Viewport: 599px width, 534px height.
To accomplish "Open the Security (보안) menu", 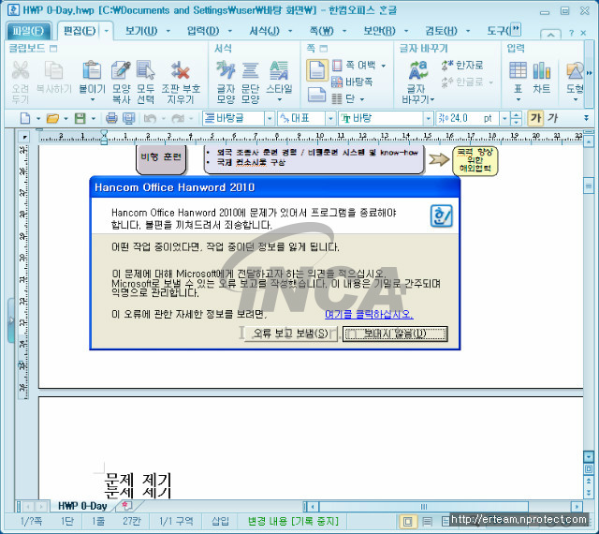I will (379, 31).
